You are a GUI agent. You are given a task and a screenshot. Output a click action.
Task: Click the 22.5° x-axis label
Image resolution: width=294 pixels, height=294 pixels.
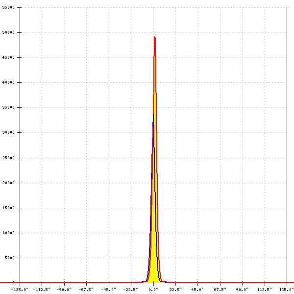pyautogui.click(x=175, y=290)
